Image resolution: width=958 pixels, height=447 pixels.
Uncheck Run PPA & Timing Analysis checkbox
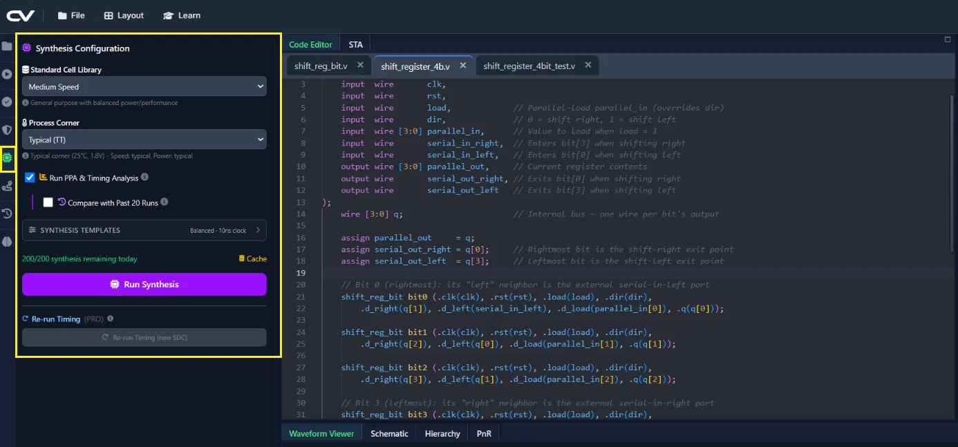pos(30,178)
